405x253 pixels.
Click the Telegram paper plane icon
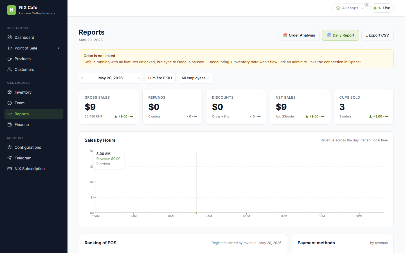10,158
